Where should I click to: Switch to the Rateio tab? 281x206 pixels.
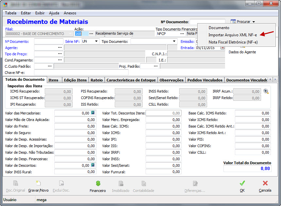click(x=97, y=80)
